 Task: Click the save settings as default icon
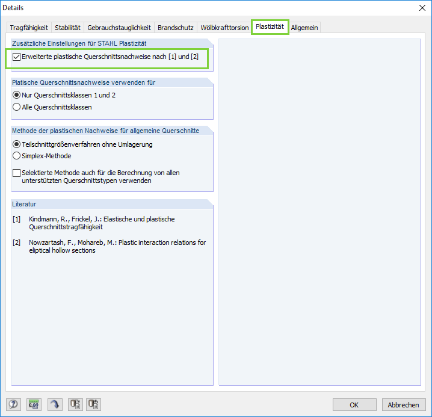tap(94, 404)
